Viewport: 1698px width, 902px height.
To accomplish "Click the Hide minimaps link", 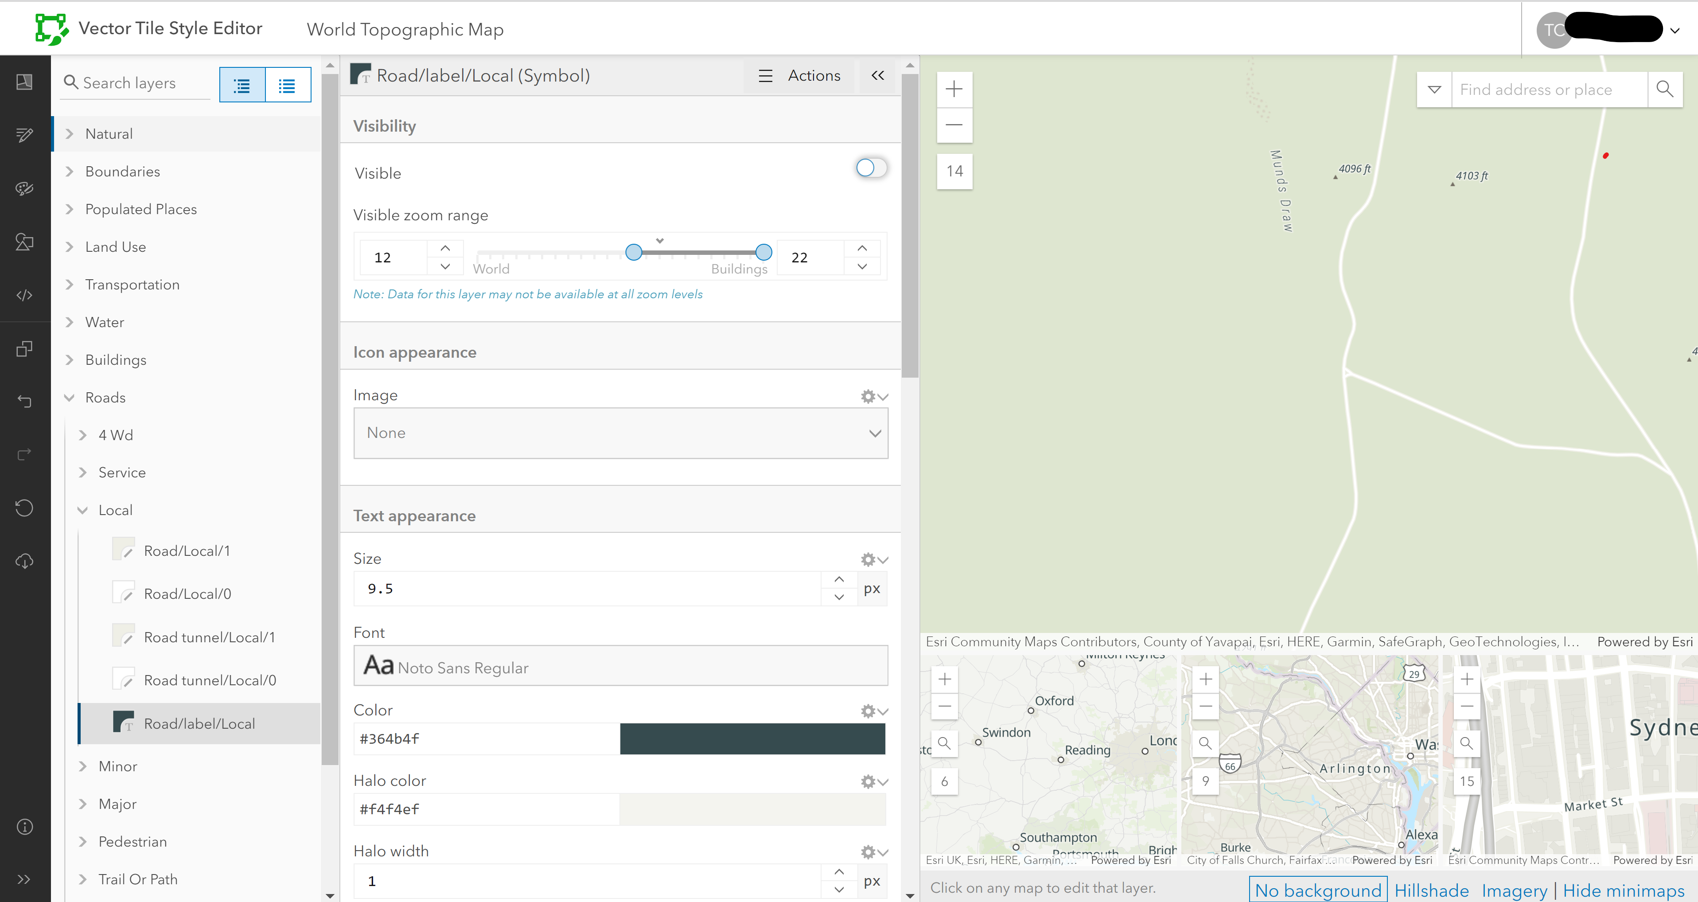I will [x=1623, y=890].
